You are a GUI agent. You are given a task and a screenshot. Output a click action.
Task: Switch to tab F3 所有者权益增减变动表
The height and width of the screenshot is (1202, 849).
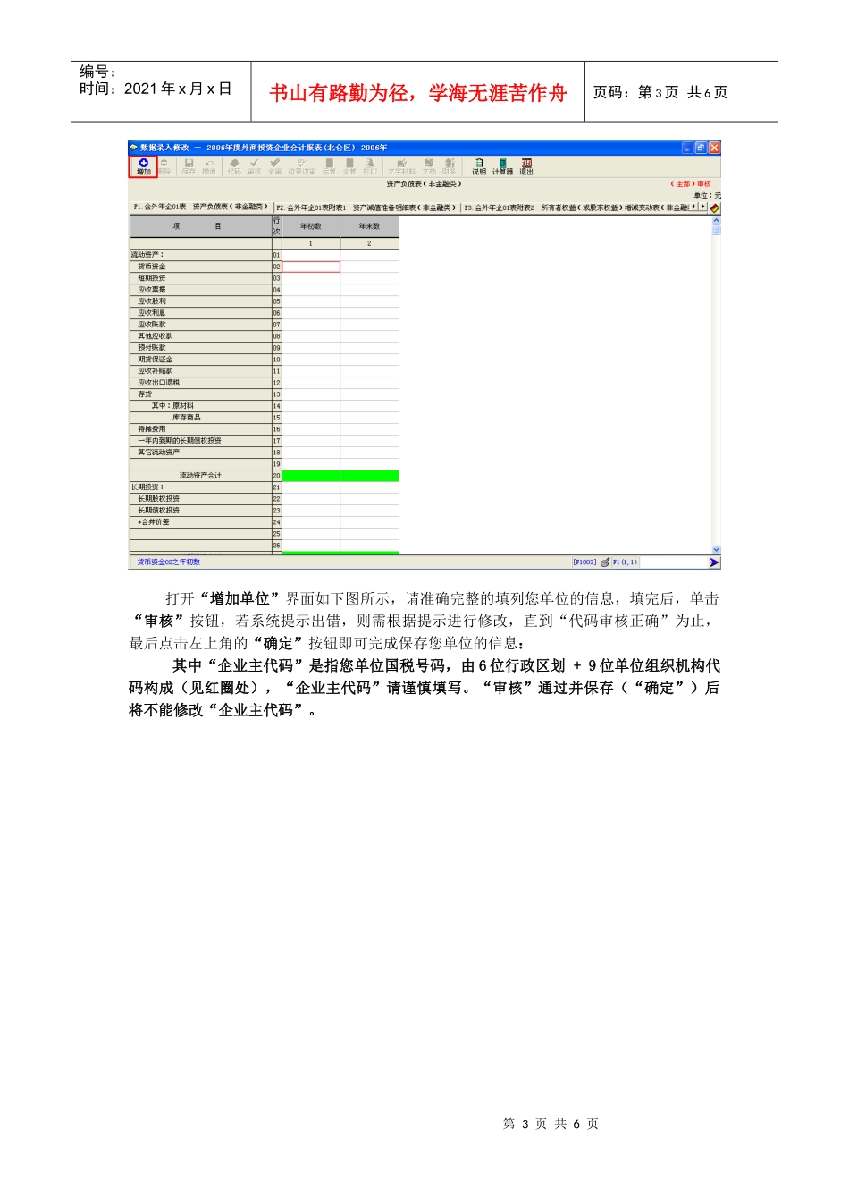coord(576,207)
